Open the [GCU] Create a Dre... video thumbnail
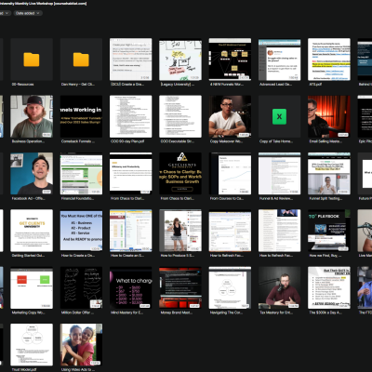Viewport: 372px width, 372px height. pyautogui.click(x=131, y=60)
